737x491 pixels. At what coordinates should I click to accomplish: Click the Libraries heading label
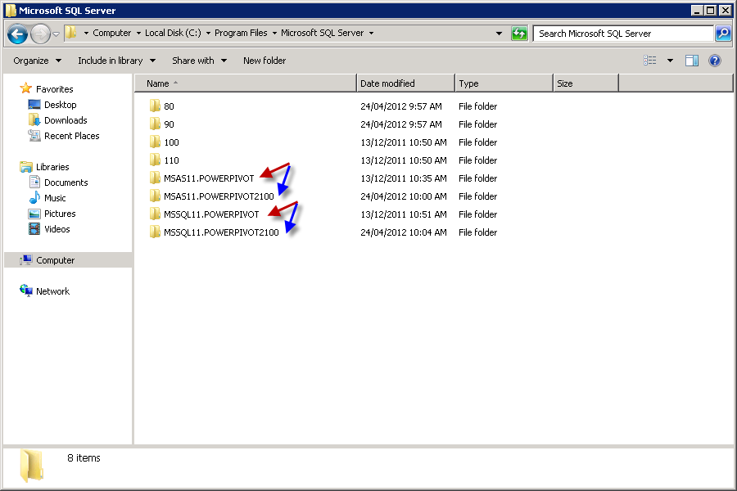tap(52, 167)
